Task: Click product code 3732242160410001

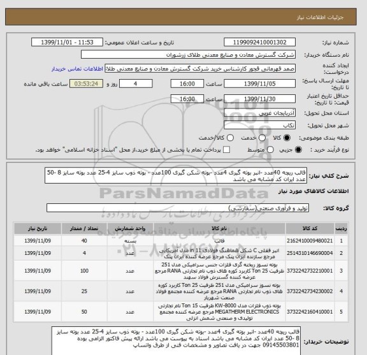Action: tap(310, 312)
